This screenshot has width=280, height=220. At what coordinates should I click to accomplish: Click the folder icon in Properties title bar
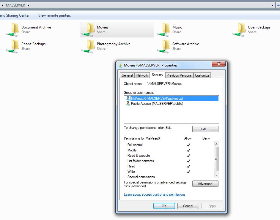tap(121, 65)
